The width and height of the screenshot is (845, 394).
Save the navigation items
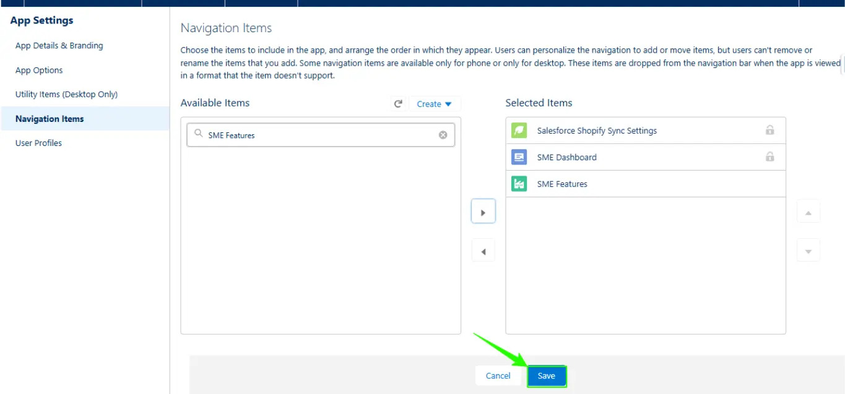tap(547, 376)
